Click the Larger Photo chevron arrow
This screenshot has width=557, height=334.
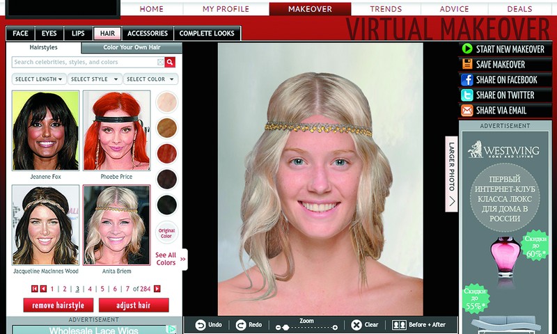click(452, 202)
